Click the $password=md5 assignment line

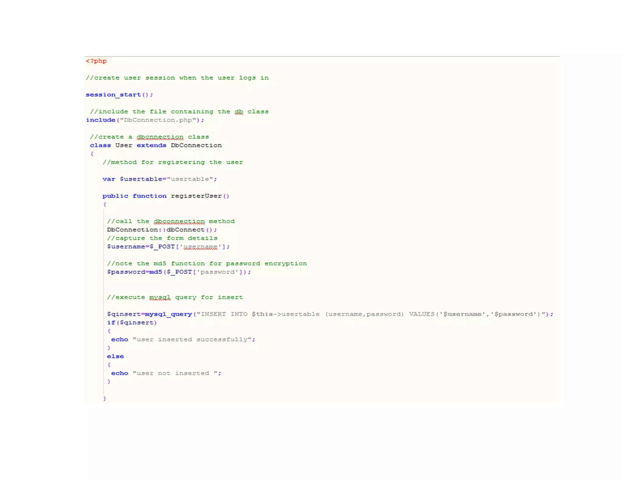coord(179,272)
